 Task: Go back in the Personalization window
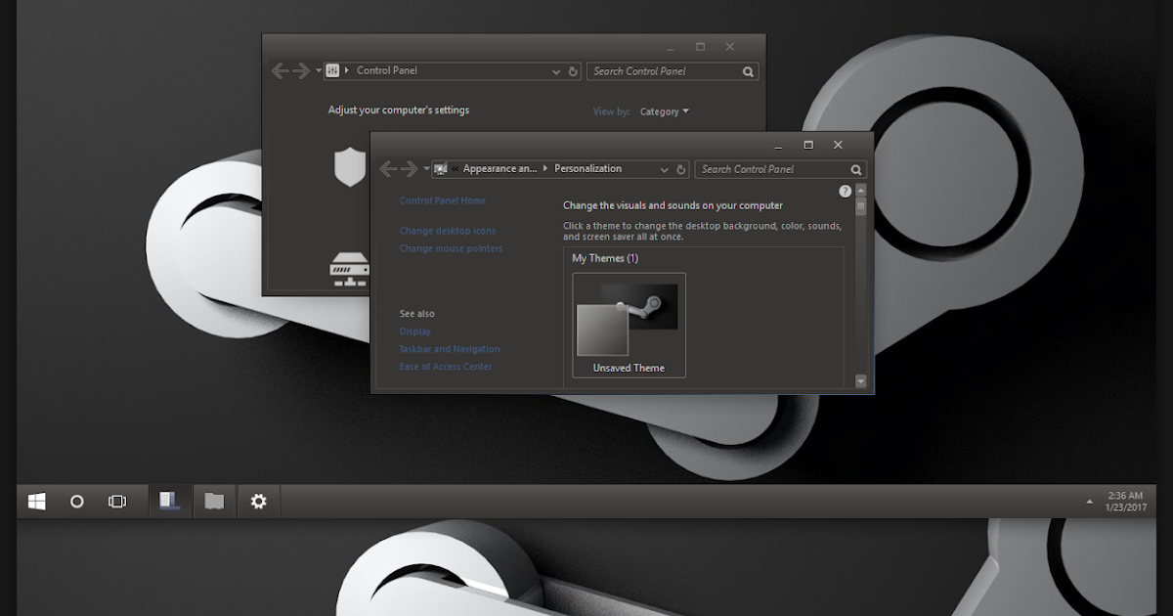pos(388,169)
